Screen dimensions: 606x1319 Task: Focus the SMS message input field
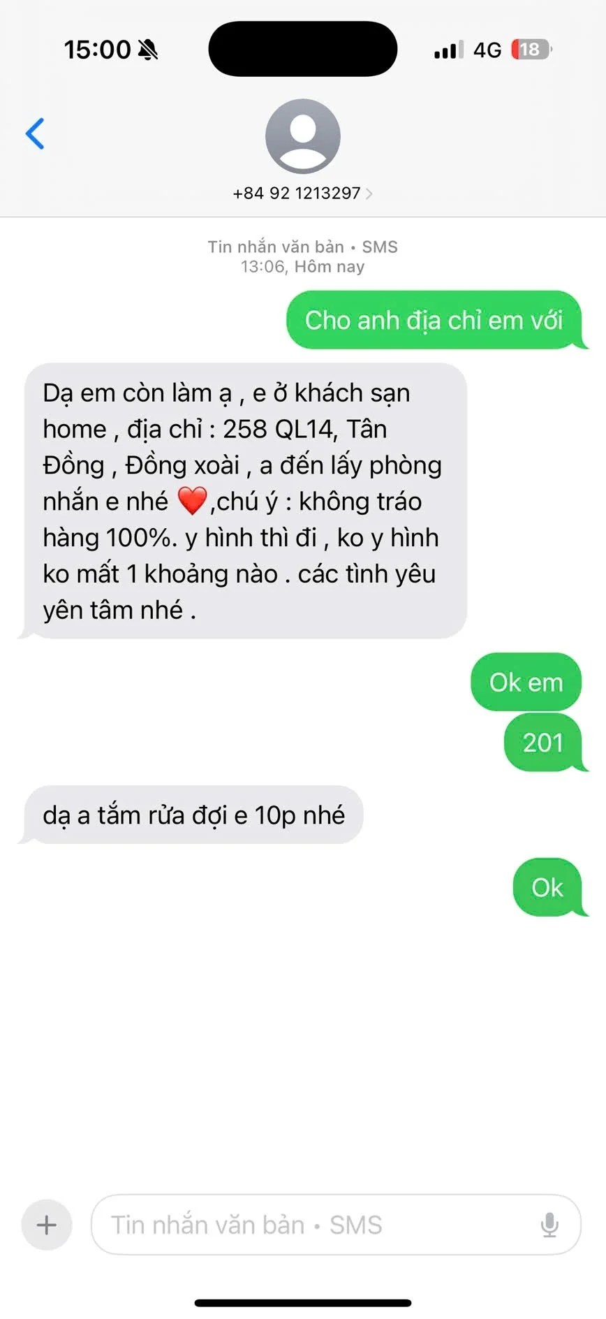pyautogui.click(x=336, y=1225)
